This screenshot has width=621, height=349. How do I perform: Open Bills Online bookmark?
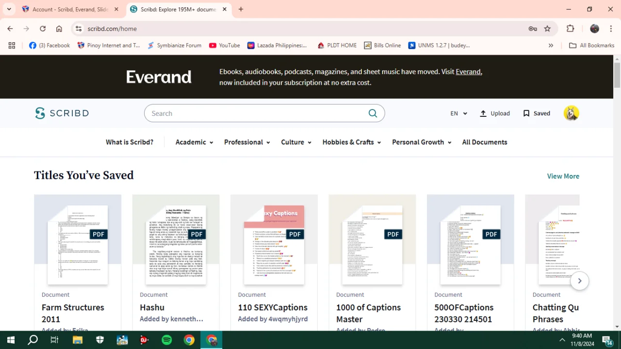point(383,46)
